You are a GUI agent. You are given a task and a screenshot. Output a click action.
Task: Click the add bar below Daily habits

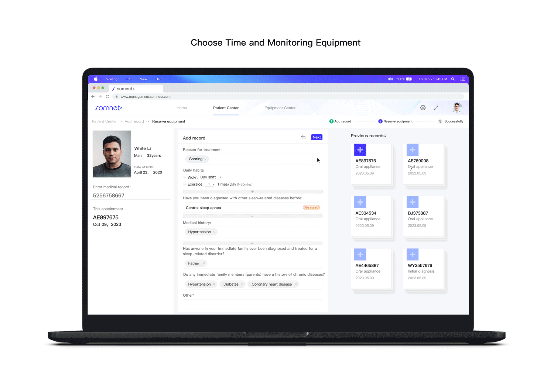(x=253, y=192)
